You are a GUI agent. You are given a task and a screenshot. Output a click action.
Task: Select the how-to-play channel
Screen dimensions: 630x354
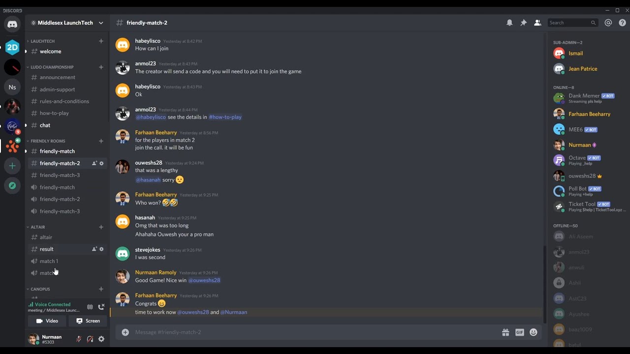tap(54, 113)
